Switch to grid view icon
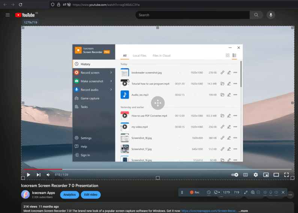This screenshot has width=298, height=213. [x=227, y=55]
